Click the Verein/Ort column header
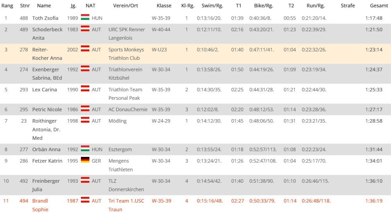 [x=126, y=6]
